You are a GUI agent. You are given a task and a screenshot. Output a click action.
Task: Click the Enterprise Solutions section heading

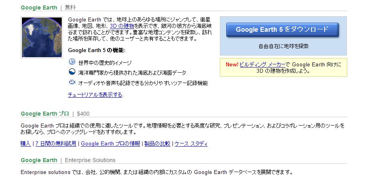coord(90,160)
